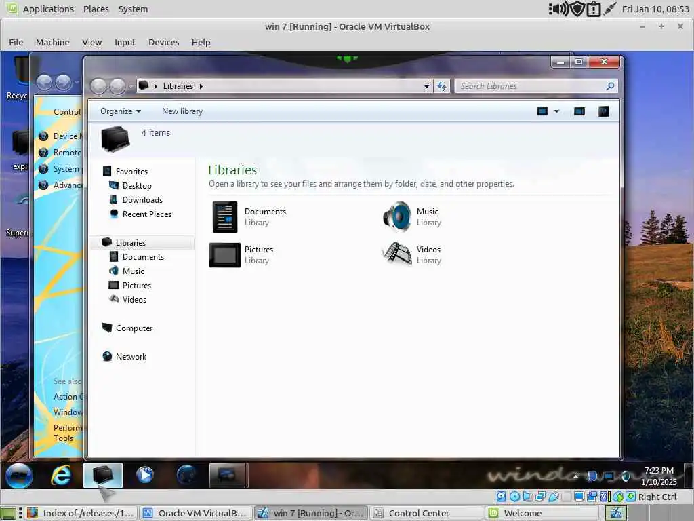Viewport: 694px width, 521px height.
Task: Select Documents under Libraries in the sidebar
Action: pyautogui.click(x=143, y=257)
